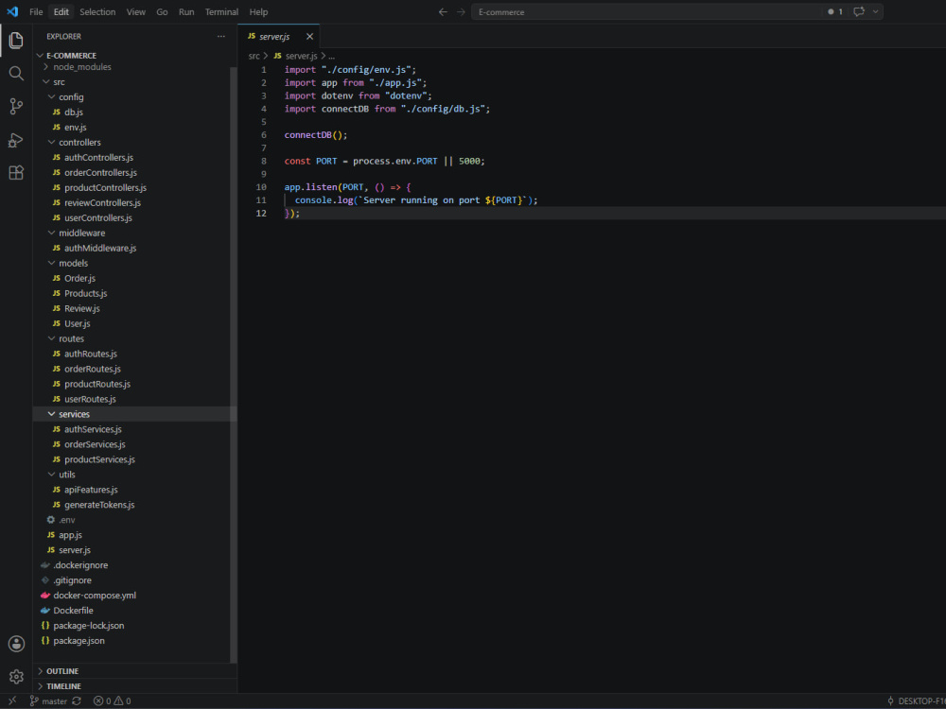Click the synchronize changes icon
The image size is (946, 709).
point(77,700)
